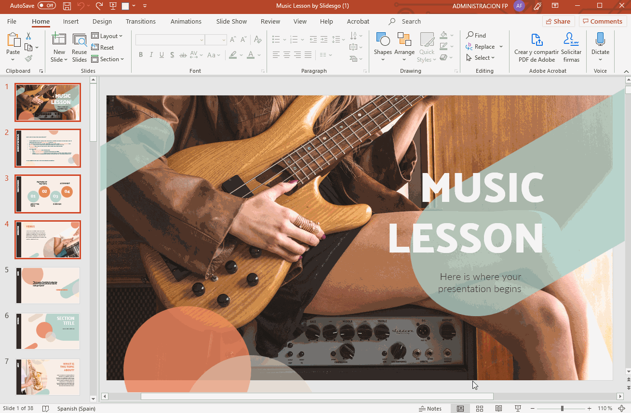This screenshot has height=413, width=631.
Task: Open the Reuse Slides pane
Action: pos(80,48)
